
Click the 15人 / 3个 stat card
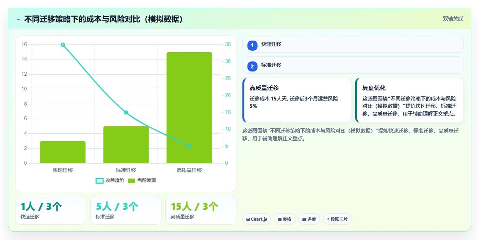pyautogui.click(x=201, y=210)
